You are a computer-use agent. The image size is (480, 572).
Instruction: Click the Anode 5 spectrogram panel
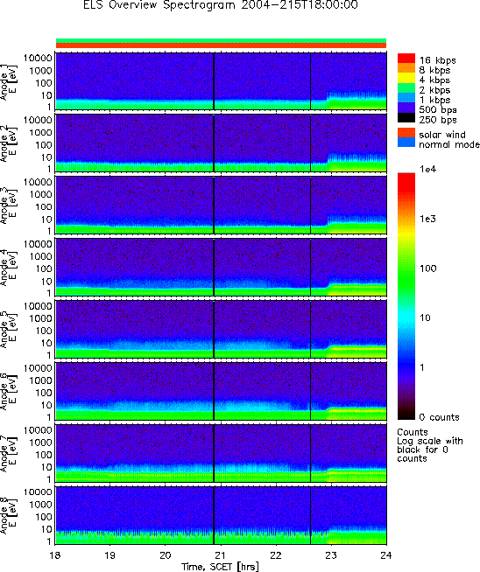point(221,329)
